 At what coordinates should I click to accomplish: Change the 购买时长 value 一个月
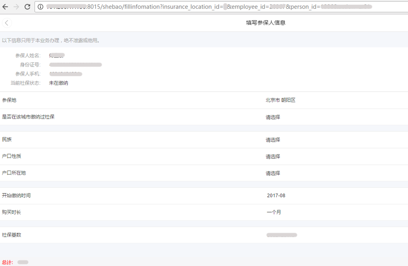click(x=274, y=212)
